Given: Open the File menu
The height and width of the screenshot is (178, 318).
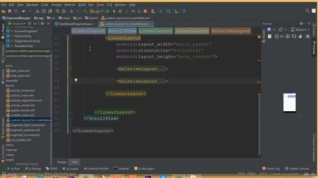Looking at the screenshot, I should (x=3, y=4).
